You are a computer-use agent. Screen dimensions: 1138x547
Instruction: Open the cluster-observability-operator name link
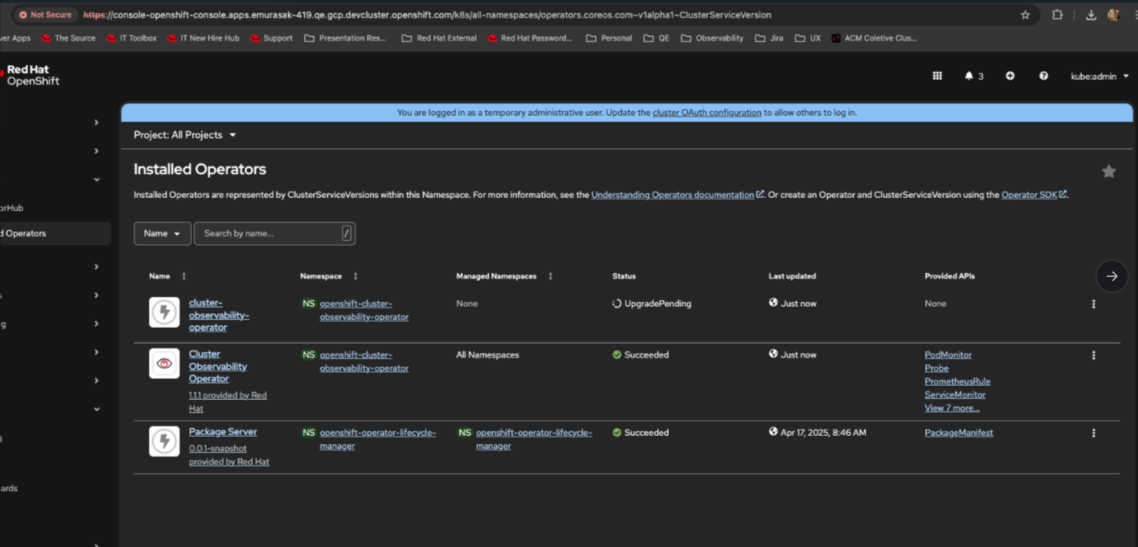pos(219,315)
